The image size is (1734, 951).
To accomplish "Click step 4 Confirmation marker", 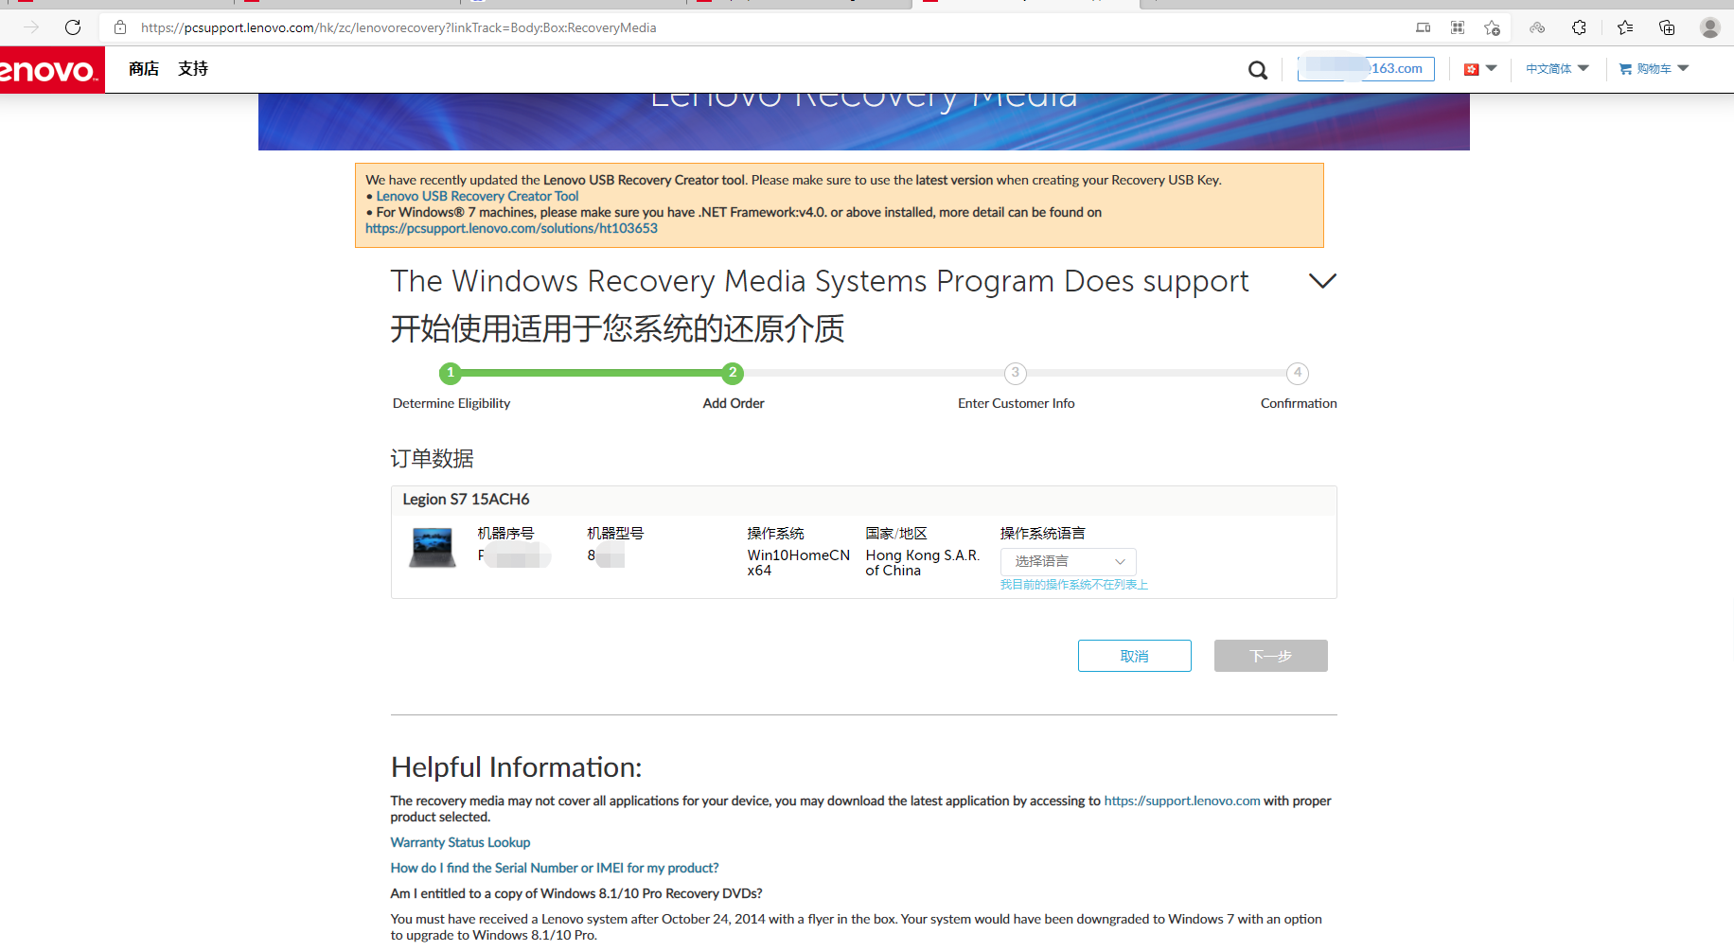I will [x=1297, y=373].
